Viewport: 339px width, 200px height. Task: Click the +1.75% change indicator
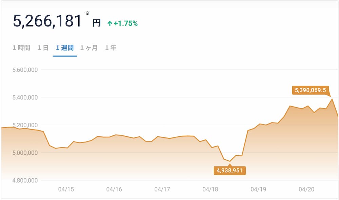pyautogui.click(x=126, y=23)
